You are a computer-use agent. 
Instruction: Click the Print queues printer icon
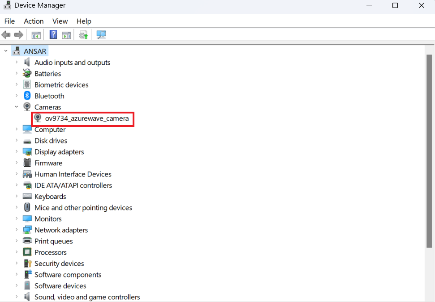tap(27, 241)
